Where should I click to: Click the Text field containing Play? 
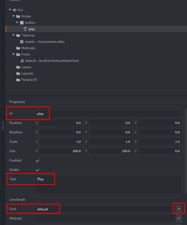pos(108,184)
